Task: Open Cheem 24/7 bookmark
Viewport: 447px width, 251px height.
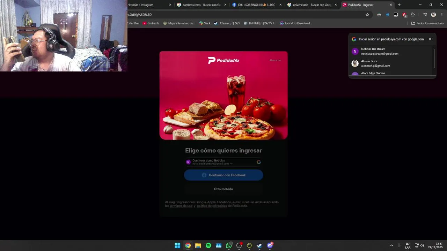Action: point(227,23)
